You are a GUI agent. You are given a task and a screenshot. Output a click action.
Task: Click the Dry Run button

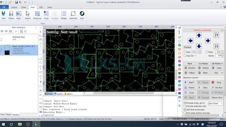pos(217,87)
